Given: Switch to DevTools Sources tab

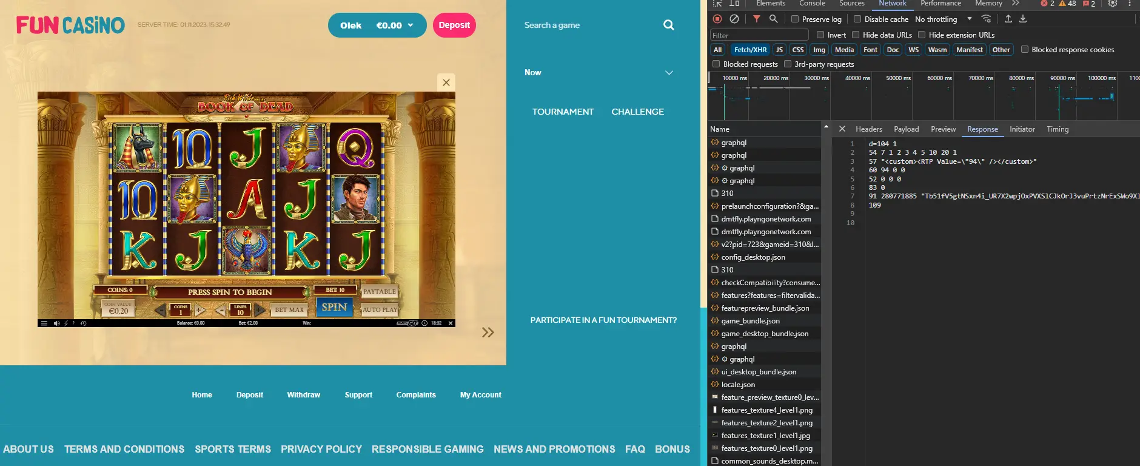Looking at the screenshot, I should click(x=851, y=3).
